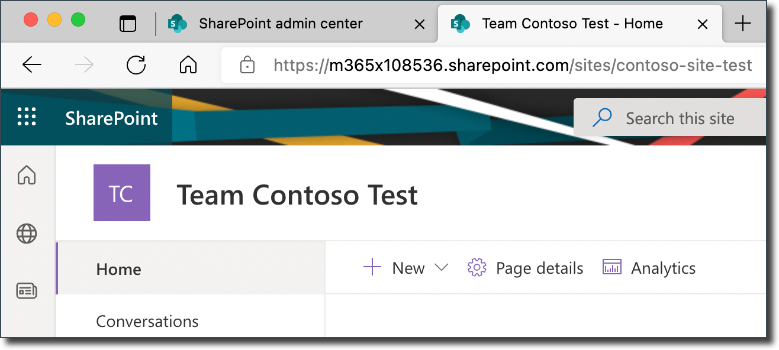Open Page details via the gear icon

477,267
